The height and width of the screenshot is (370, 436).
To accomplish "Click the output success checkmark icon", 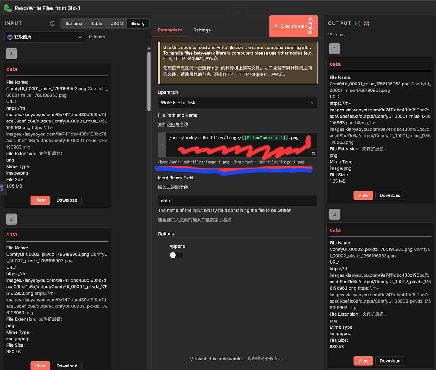I will point(358,24).
